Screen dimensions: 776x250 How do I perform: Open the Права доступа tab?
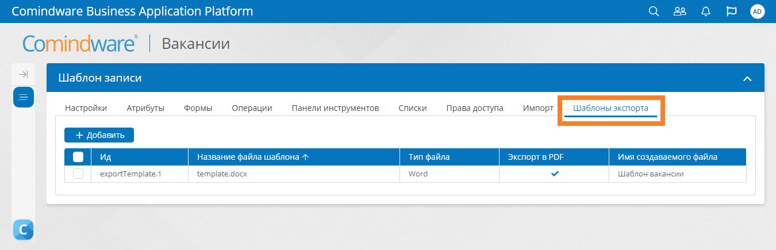475,108
